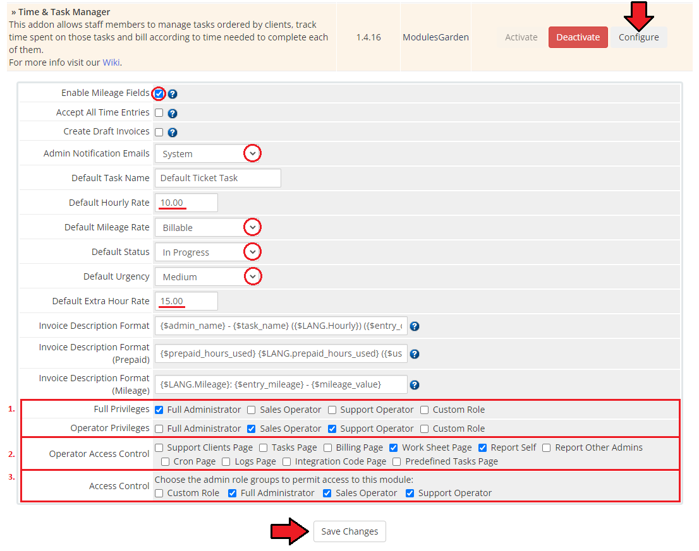Enable Support Clients Page access
Viewport: 699px width, 551px height.
pos(159,447)
